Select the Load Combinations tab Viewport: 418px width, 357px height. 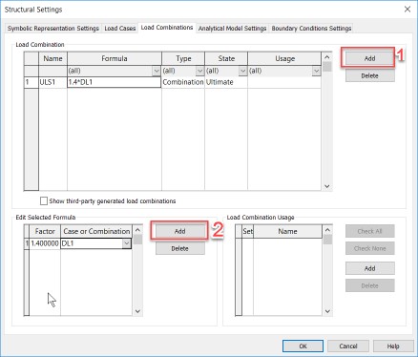tap(167, 28)
